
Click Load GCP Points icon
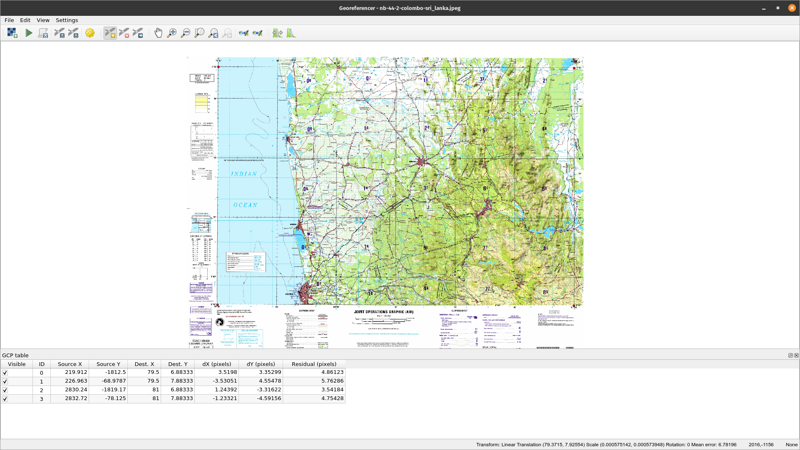pyautogui.click(x=60, y=33)
